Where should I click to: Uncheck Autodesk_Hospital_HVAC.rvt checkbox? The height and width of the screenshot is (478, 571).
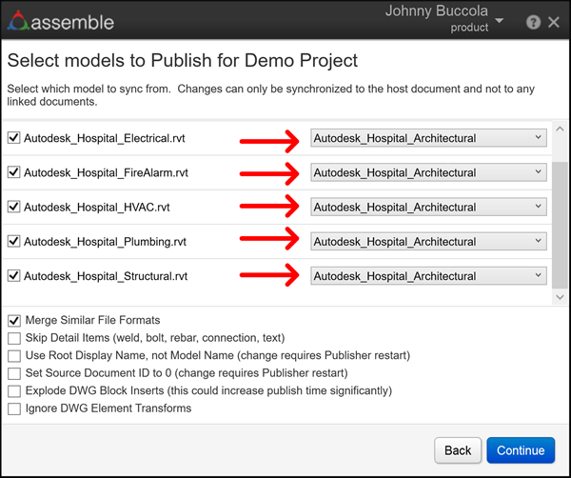pos(14,207)
